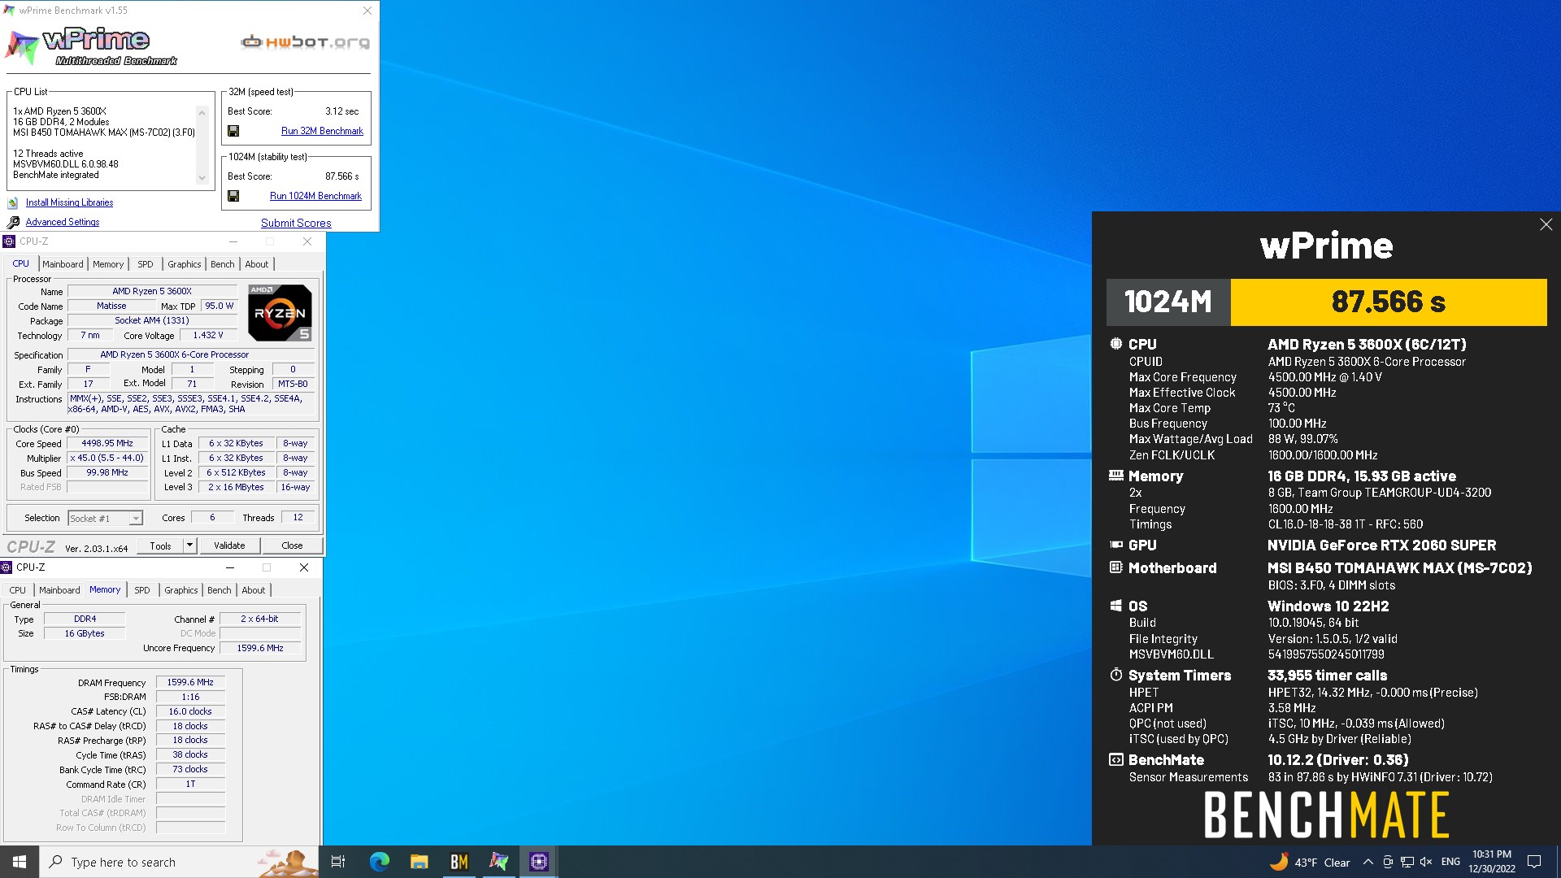
Task: Click the CPU section icon in BenchMate panel
Action: point(1116,344)
